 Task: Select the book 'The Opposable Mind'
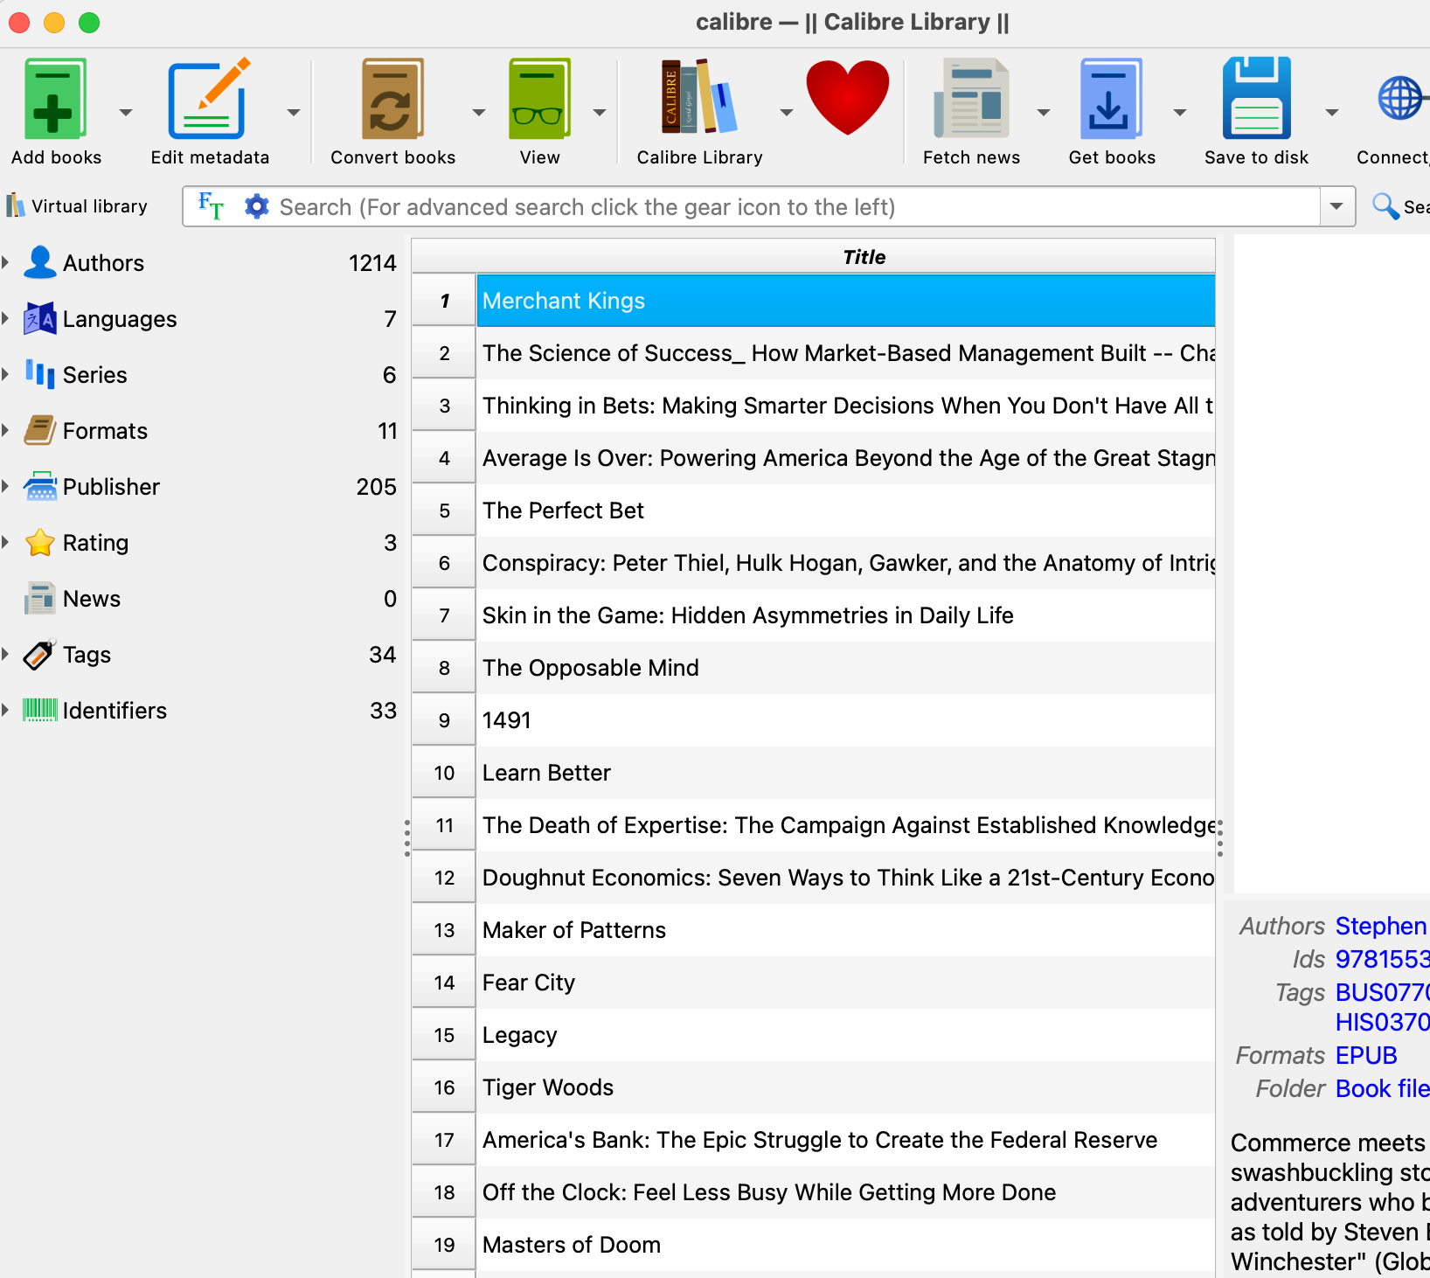pyautogui.click(x=845, y=668)
